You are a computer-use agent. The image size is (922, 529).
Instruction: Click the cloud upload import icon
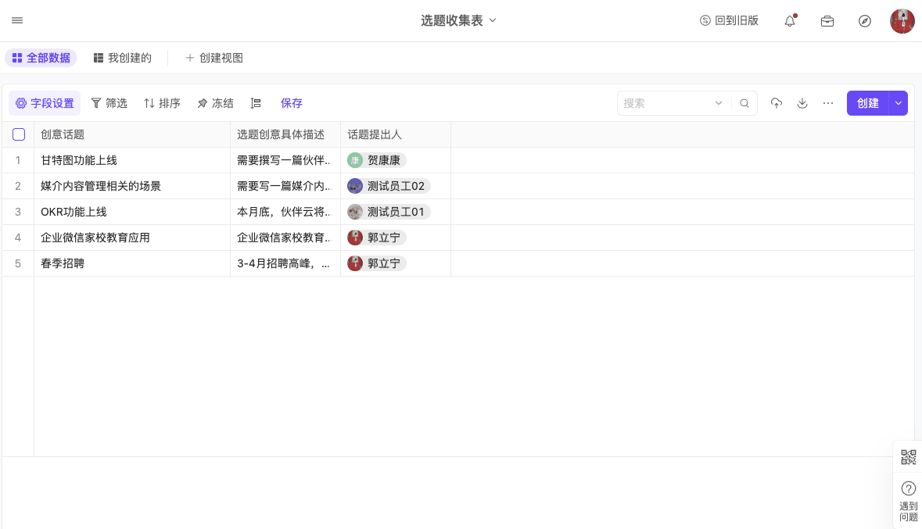(776, 103)
